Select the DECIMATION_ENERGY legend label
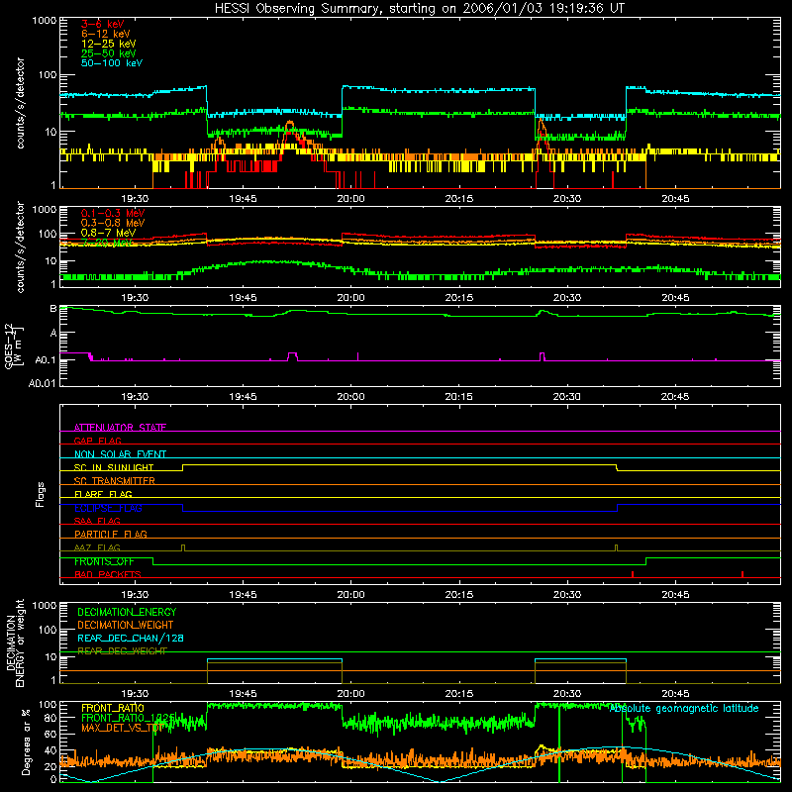Screen dimensions: 792x792 pos(127,612)
